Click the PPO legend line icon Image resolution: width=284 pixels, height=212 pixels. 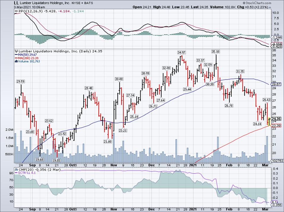[x=16, y=11]
